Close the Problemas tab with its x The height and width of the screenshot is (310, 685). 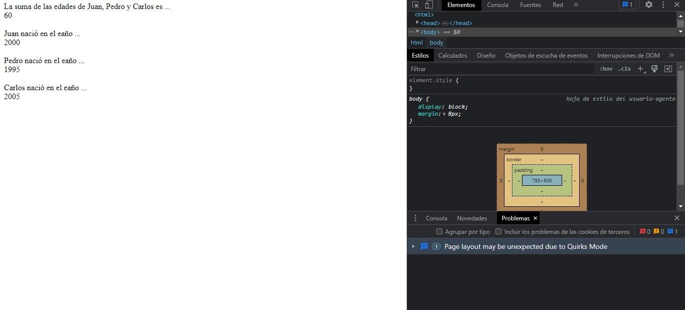coord(535,218)
